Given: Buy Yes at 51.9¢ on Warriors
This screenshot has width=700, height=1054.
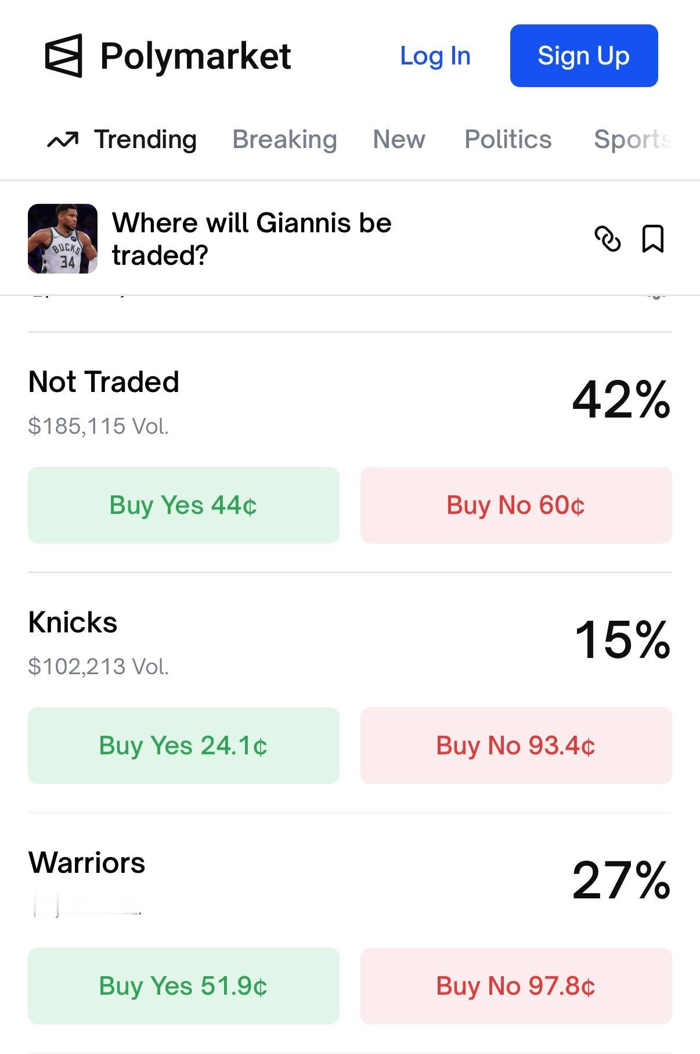Looking at the screenshot, I should pyautogui.click(x=183, y=985).
